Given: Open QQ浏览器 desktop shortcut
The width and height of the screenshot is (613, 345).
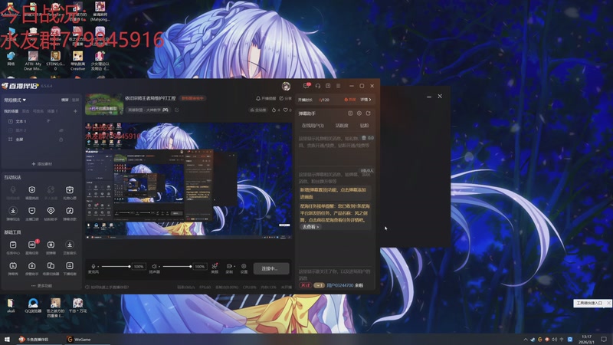Looking at the screenshot, I should pyautogui.click(x=33, y=305).
